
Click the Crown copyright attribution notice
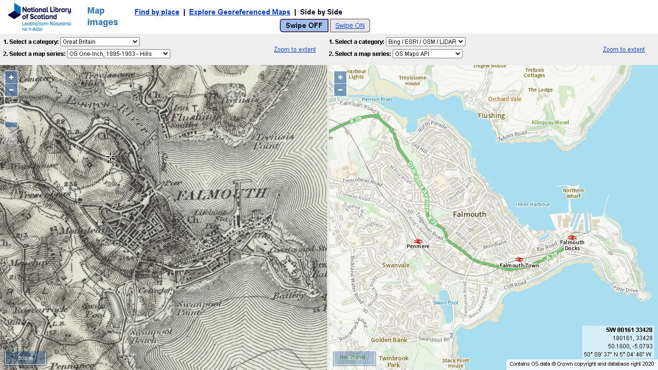(x=581, y=364)
